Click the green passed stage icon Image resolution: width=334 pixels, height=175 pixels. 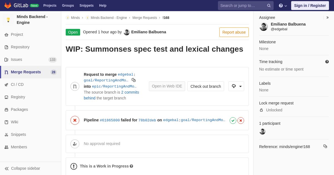point(233,121)
